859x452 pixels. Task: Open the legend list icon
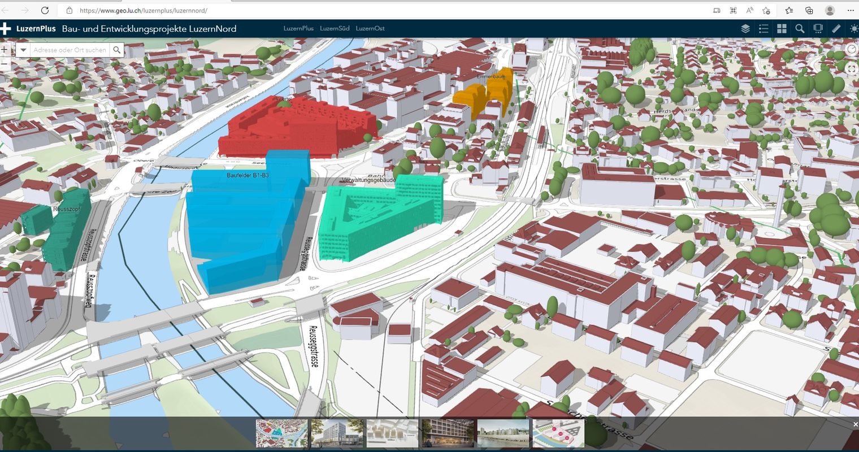coord(763,28)
